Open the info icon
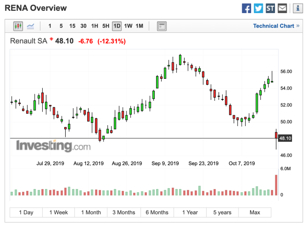This screenshot has height=226, width=306. [298, 9]
